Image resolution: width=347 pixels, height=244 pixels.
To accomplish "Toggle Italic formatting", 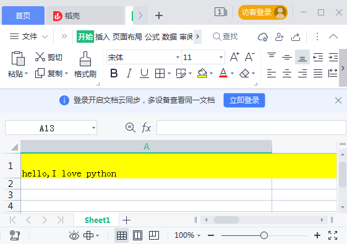I will (129, 73).
